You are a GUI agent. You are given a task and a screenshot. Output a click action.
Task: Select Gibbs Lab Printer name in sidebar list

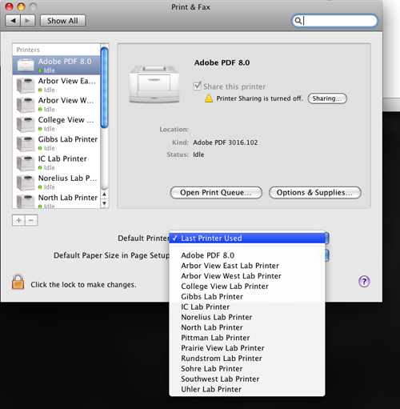click(68, 139)
